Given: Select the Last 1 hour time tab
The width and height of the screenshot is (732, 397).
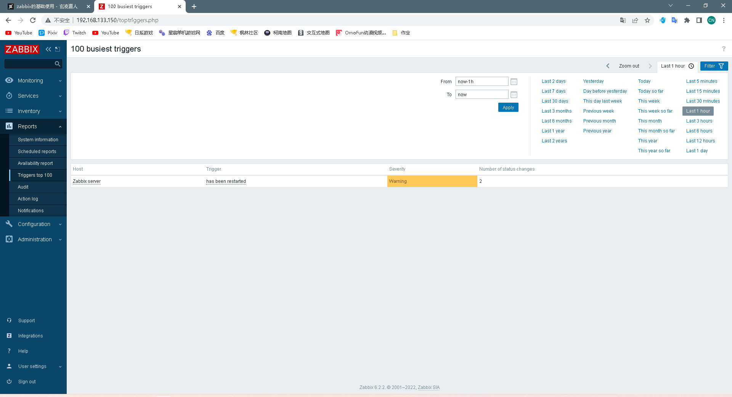Looking at the screenshot, I should [677, 66].
